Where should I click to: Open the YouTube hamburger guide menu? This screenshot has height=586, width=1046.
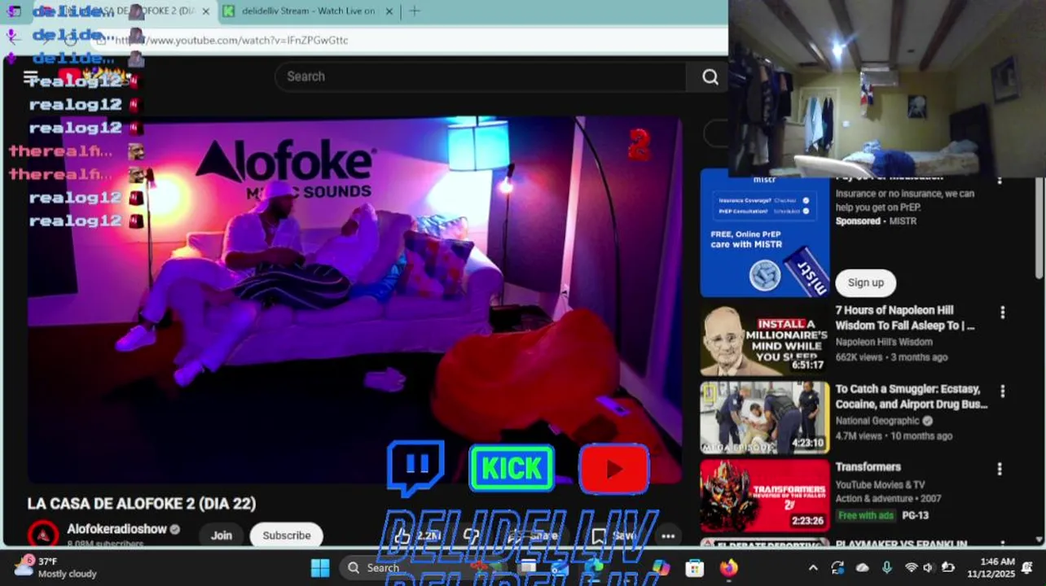pyautogui.click(x=31, y=78)
